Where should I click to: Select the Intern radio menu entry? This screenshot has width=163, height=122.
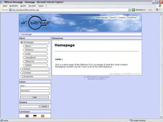[35, 65]
